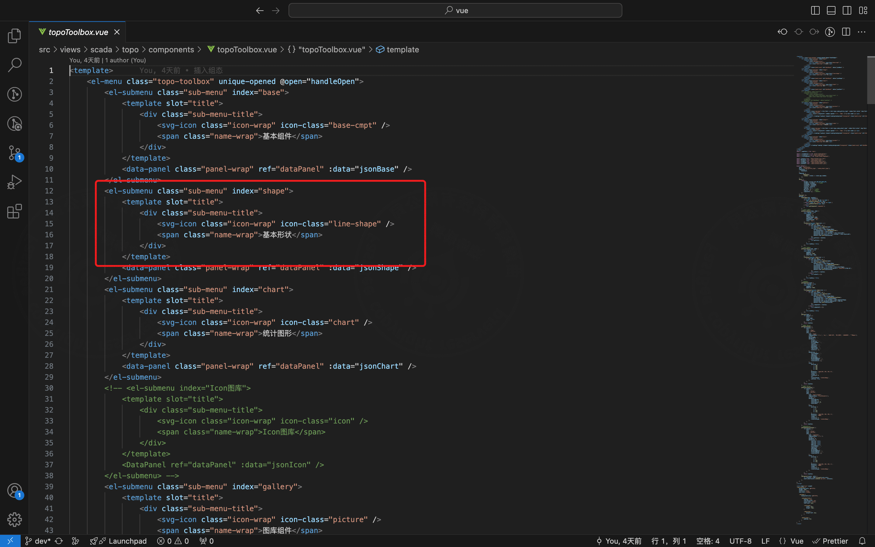Change indentation via '空格: 4'
The image size is (875, 547).
click(x=708, y=541)
